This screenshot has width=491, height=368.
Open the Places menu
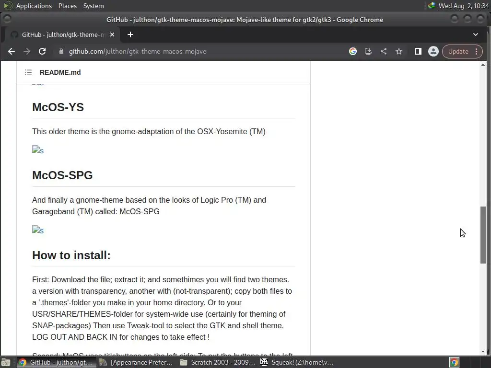click(67, 6)
